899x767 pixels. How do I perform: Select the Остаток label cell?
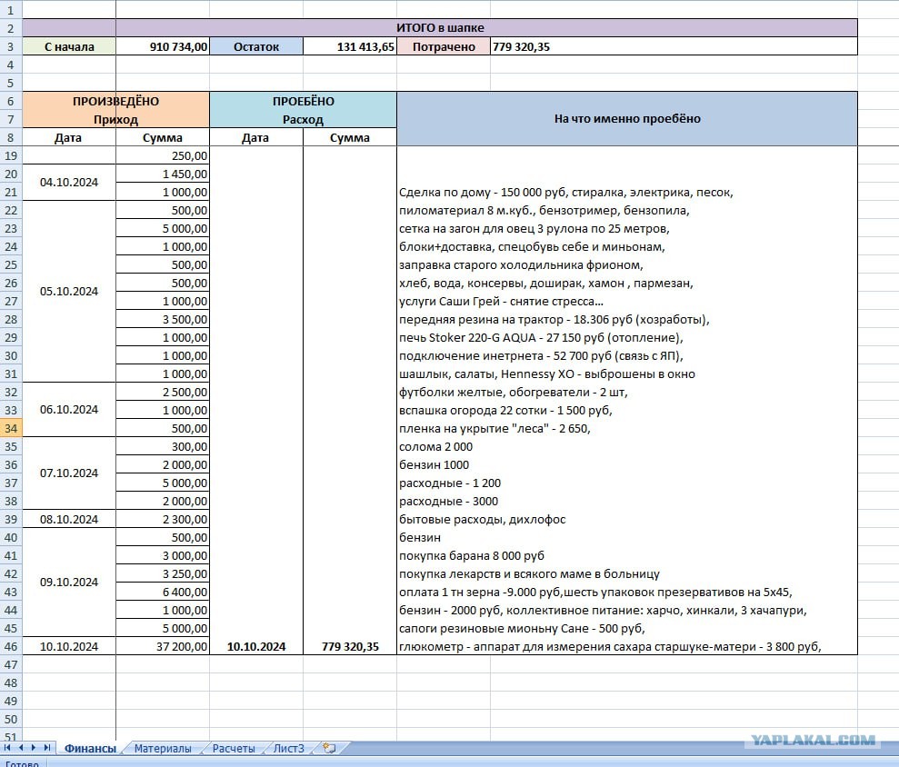(x=256, y=46)
